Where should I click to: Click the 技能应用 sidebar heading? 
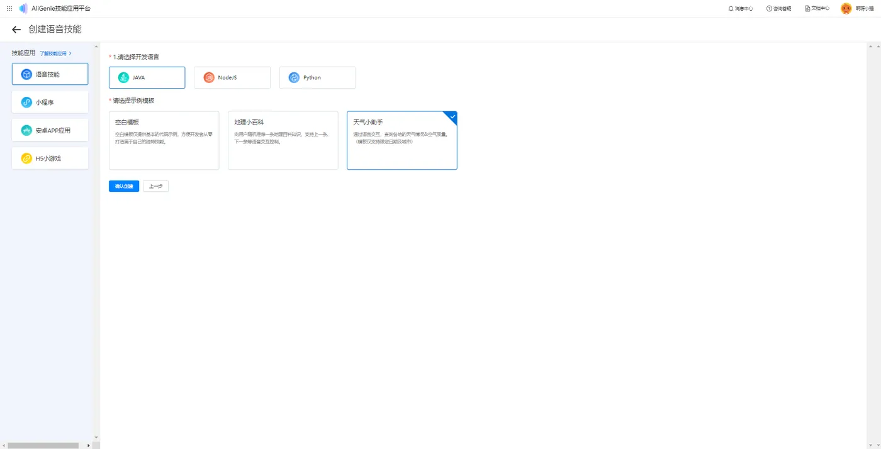coord(24,53)
